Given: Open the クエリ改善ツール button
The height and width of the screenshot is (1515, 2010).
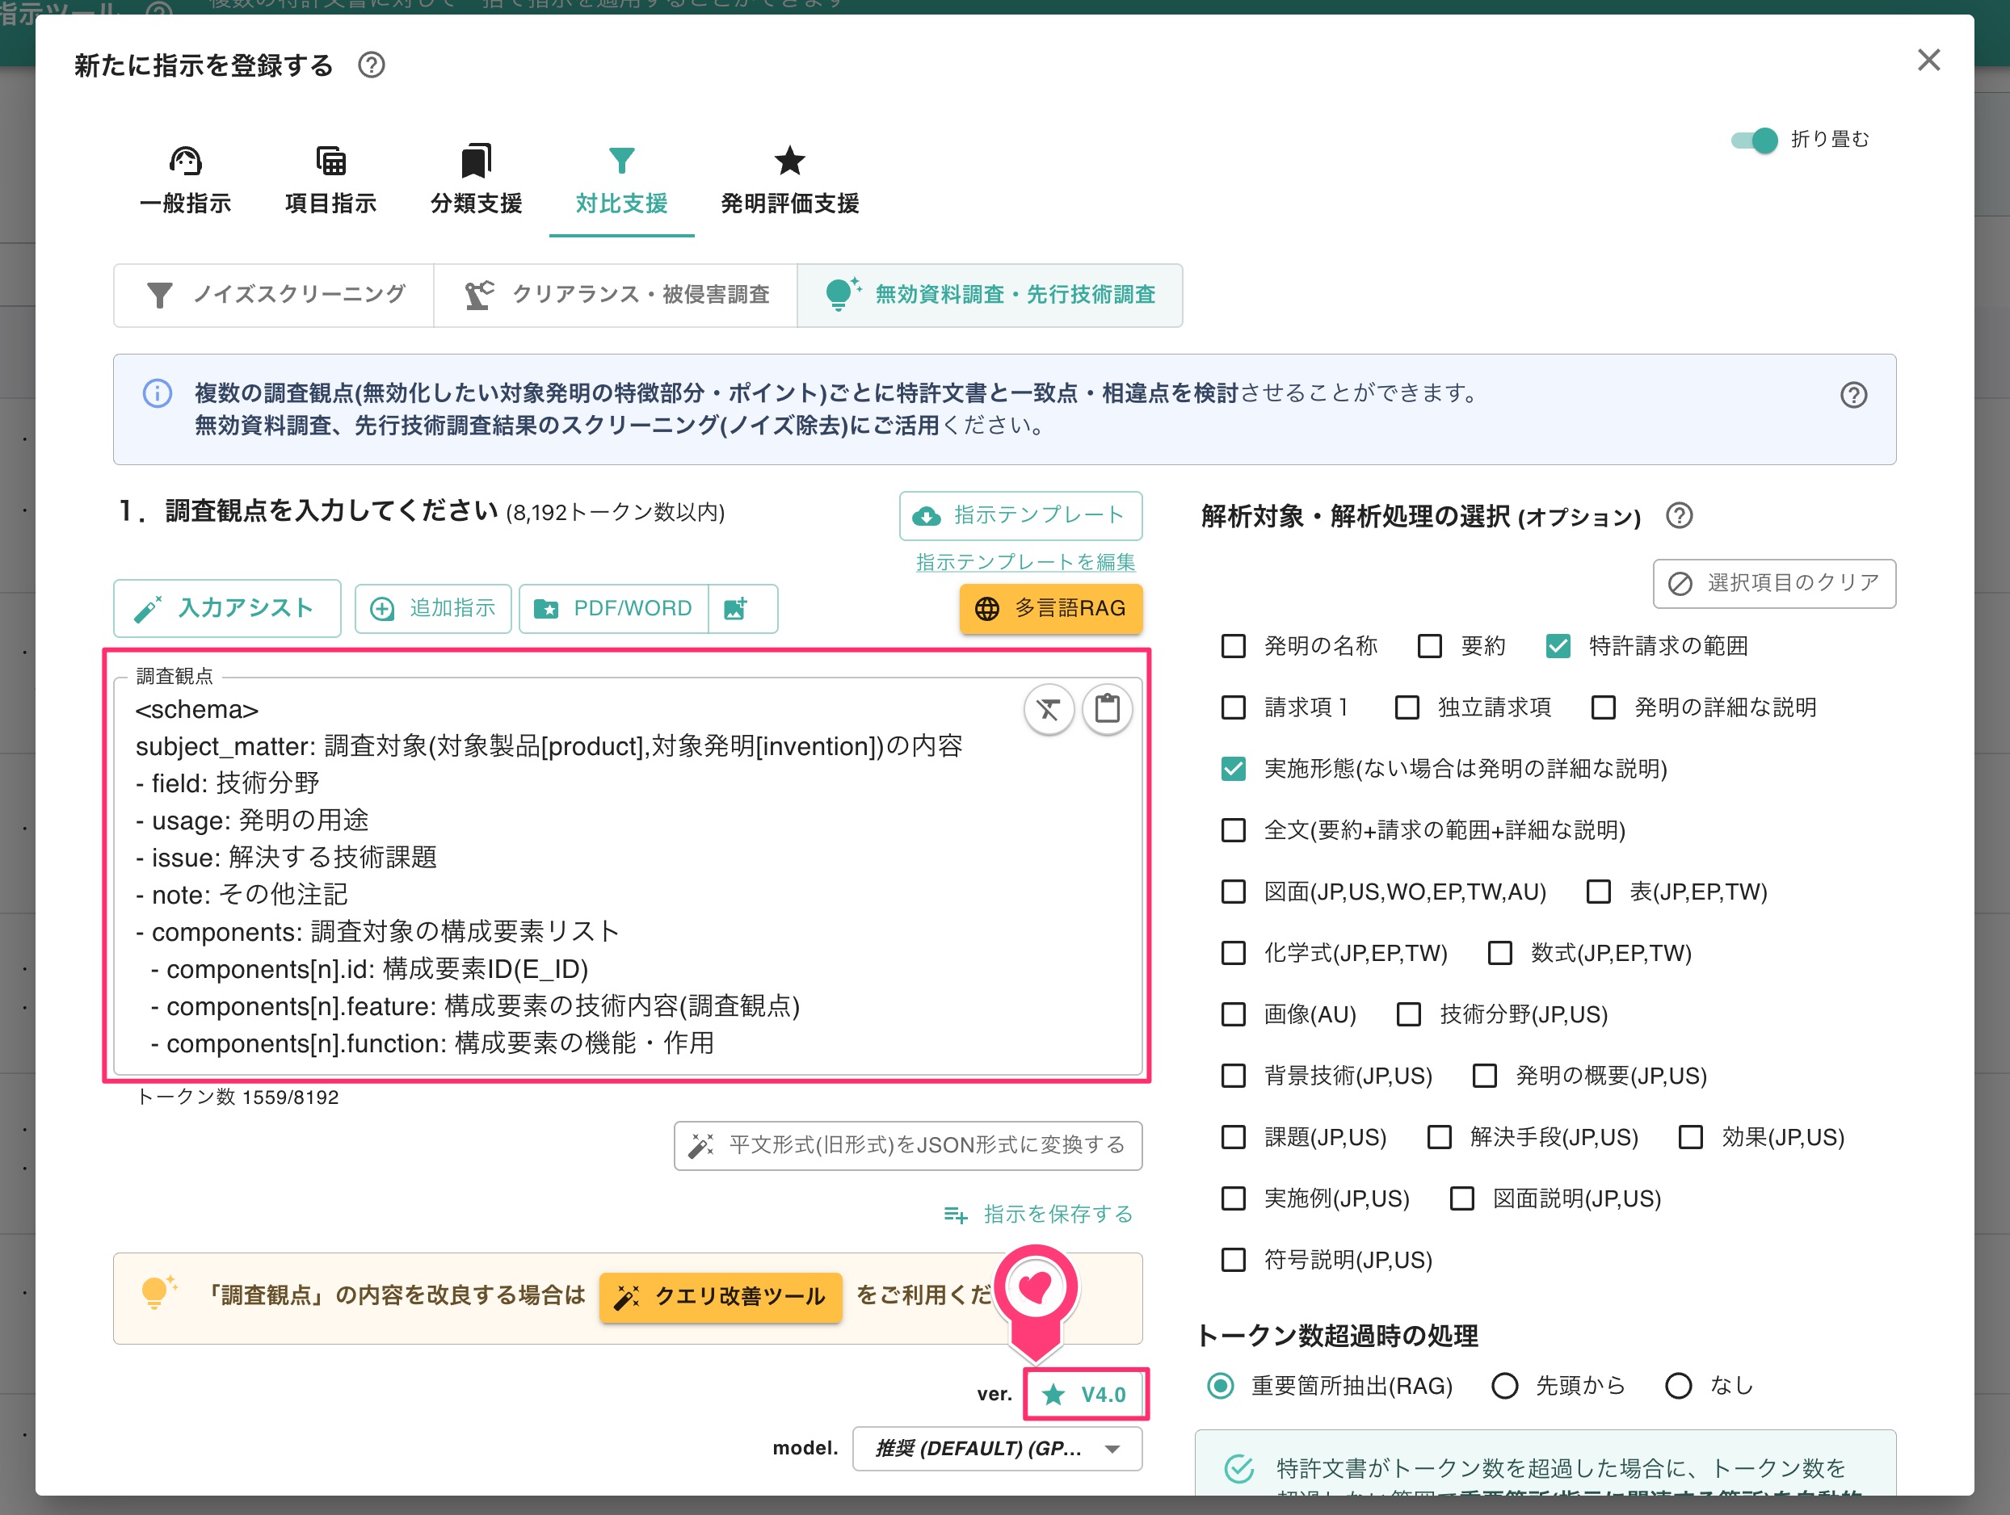Looking at the screenshot, I should click(x=721, y=1297).
